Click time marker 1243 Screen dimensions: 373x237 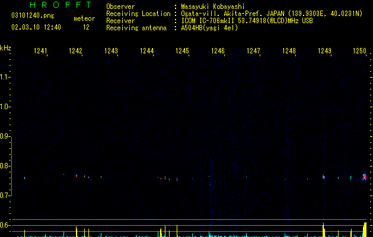(x=111, y=51)
